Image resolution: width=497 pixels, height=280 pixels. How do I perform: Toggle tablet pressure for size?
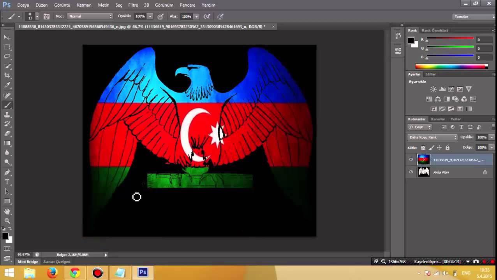pyautogui.click(x=220, y=16)
